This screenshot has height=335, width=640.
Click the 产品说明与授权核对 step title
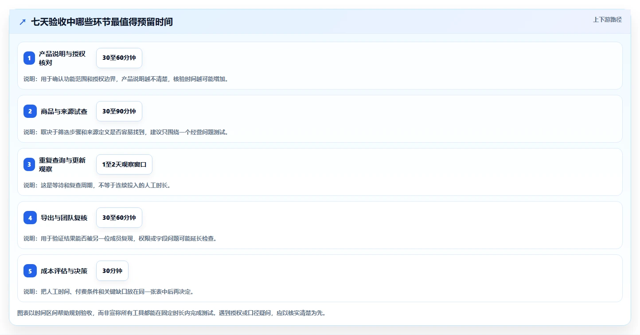(62, 58)
